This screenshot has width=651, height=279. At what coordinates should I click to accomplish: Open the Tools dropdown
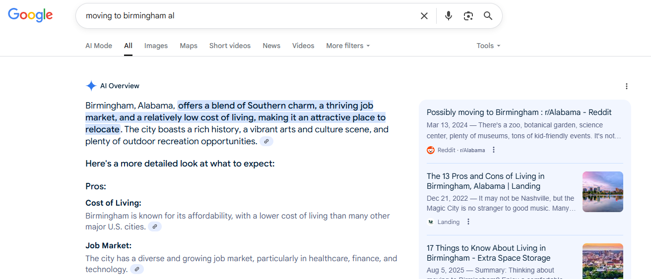coord(488,46)
